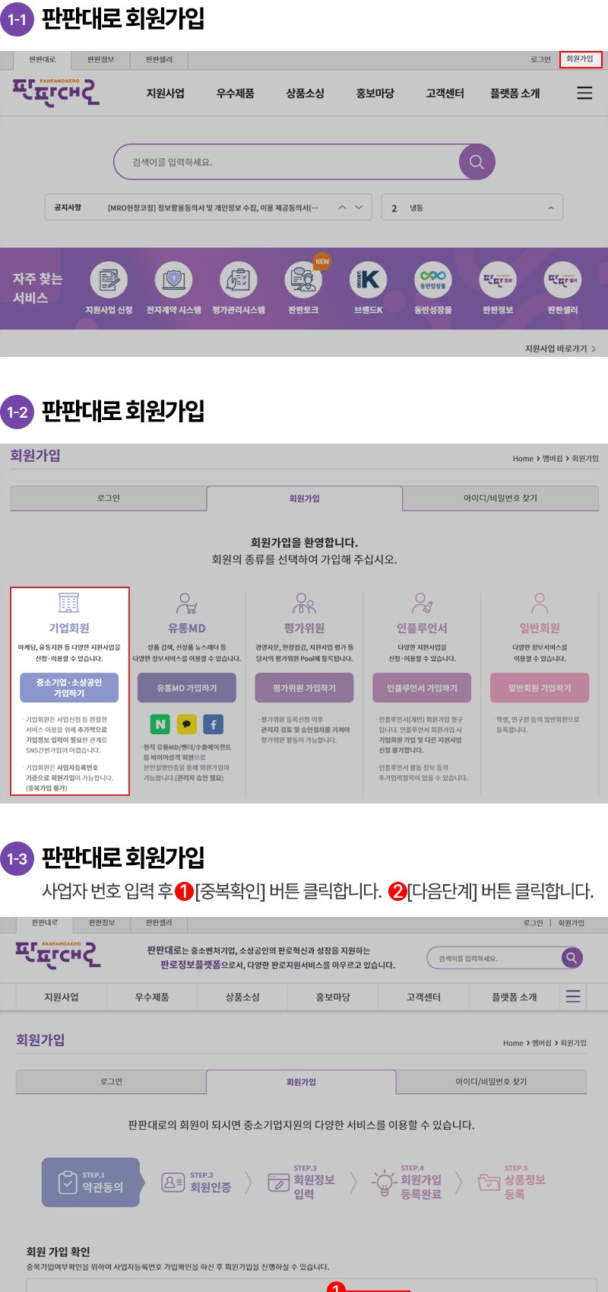
Task: Open 판판대로 top tab in step 1-1 screenshot
Action: pos(43,59)
